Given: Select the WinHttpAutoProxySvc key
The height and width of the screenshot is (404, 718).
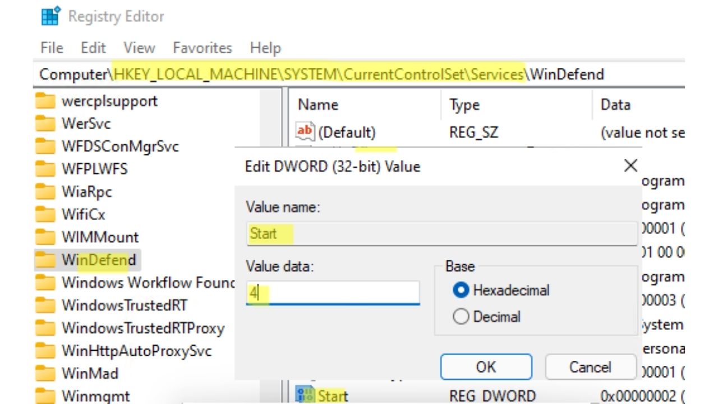Looking at the screenshot, I should coord(136,351).
